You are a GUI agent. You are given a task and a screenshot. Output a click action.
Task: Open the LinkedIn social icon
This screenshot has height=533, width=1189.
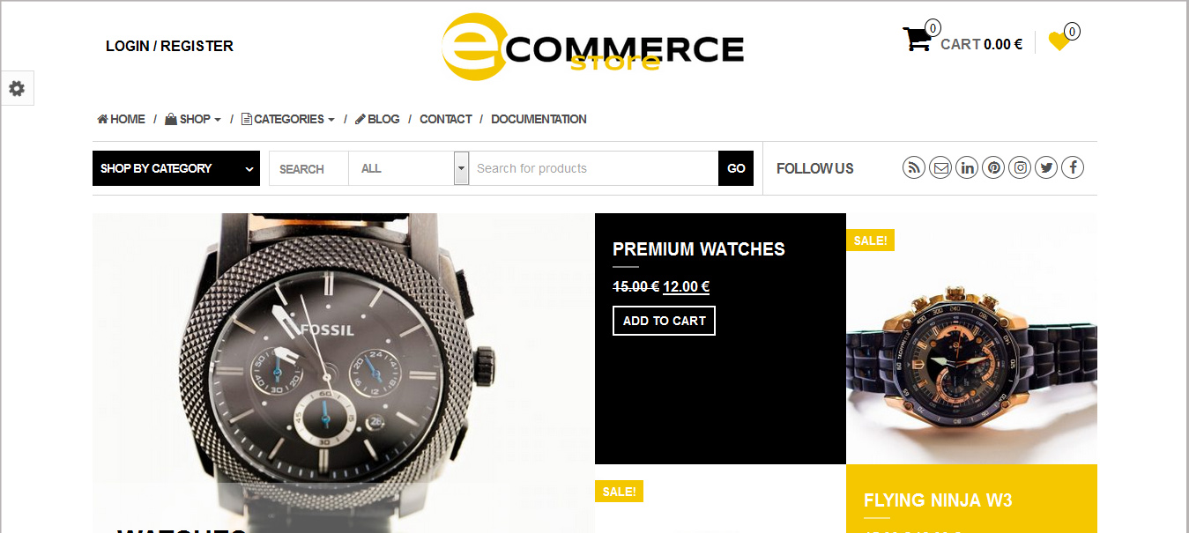(967, 167)
